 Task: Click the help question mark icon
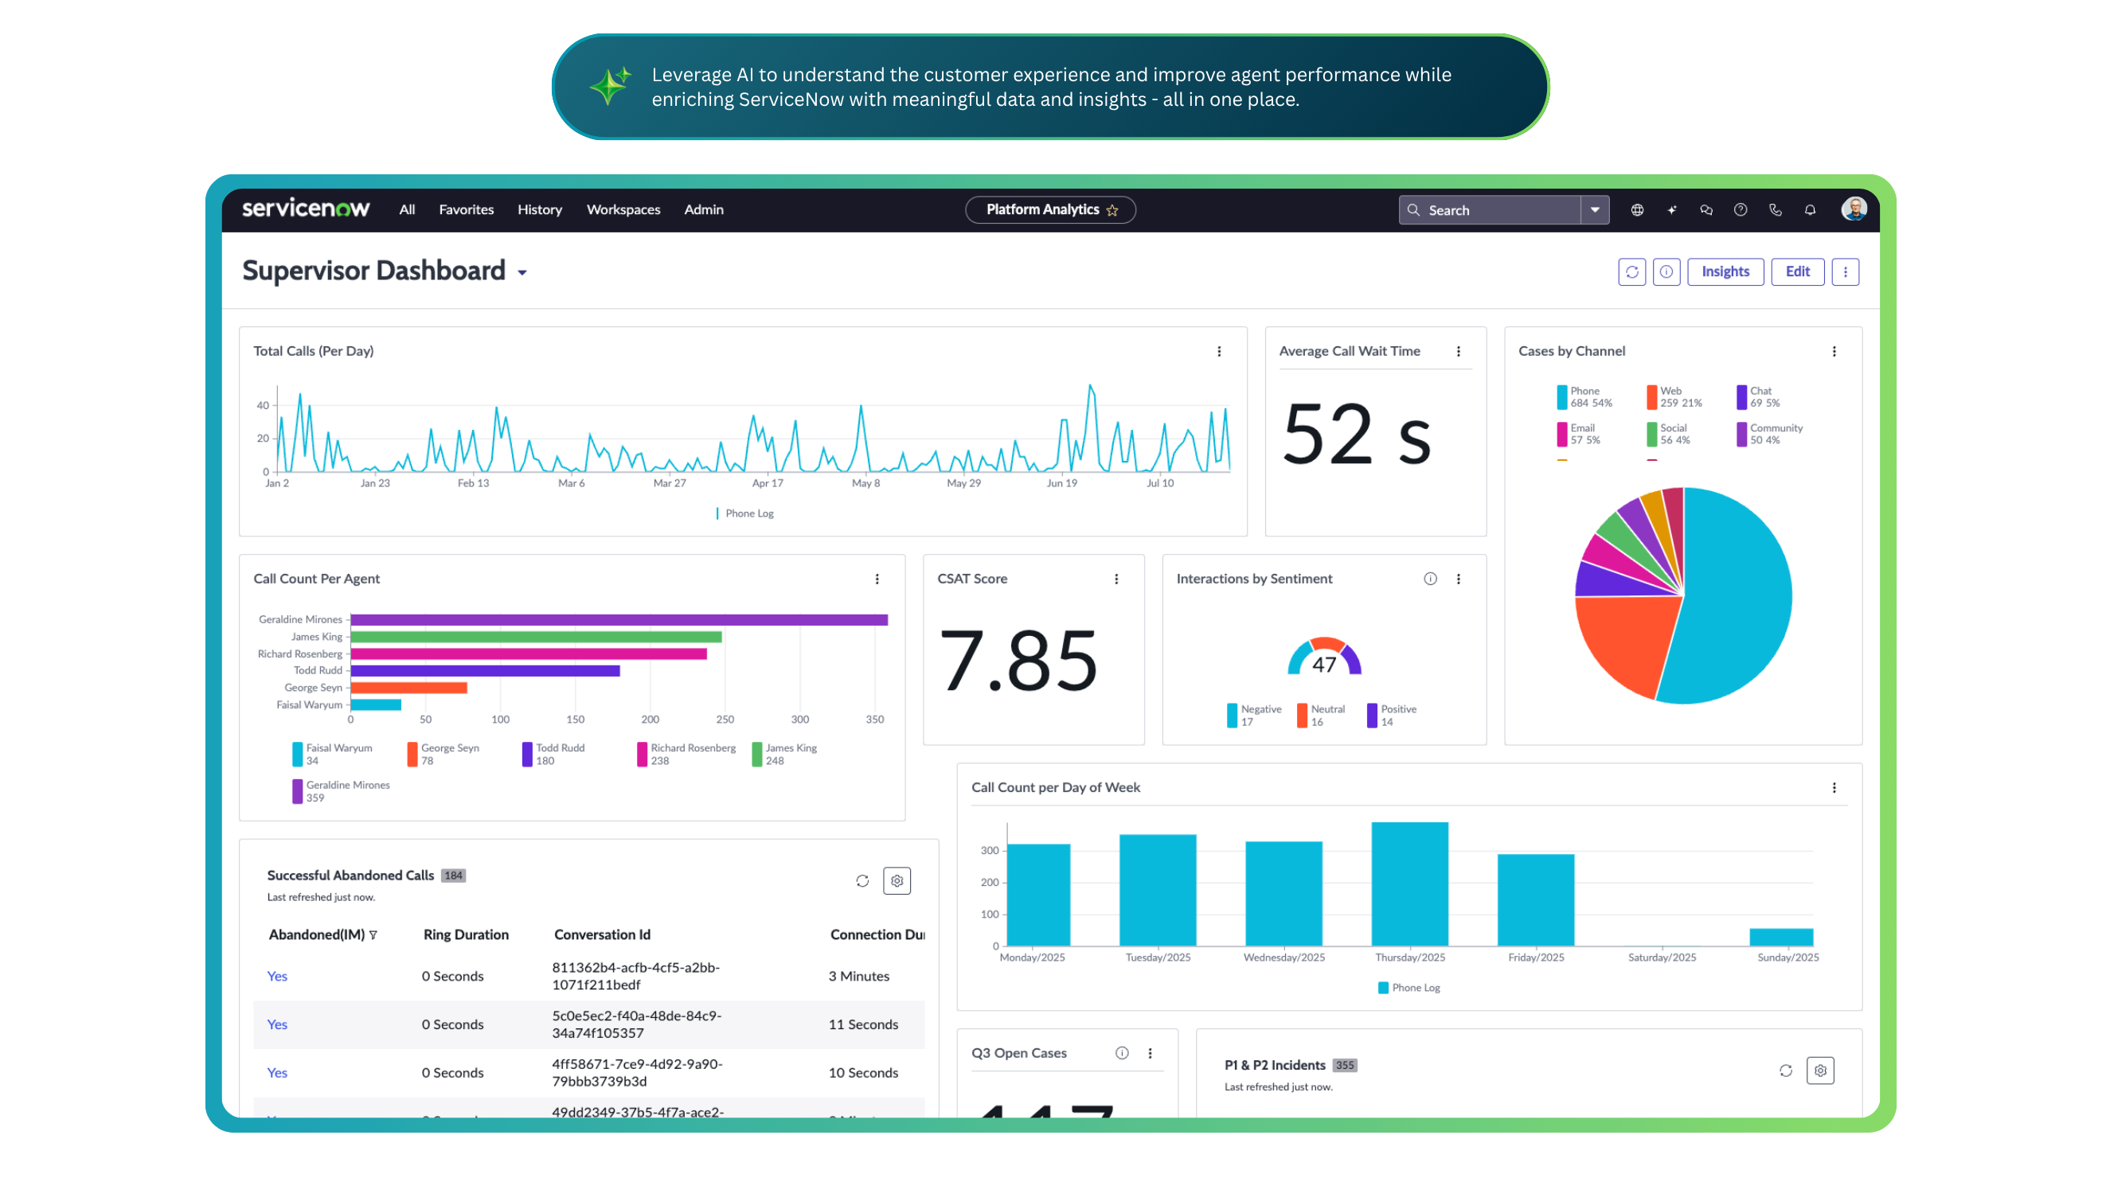(1741, 209)
